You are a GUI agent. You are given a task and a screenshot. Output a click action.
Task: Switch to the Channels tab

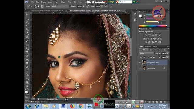coord(148,46)
